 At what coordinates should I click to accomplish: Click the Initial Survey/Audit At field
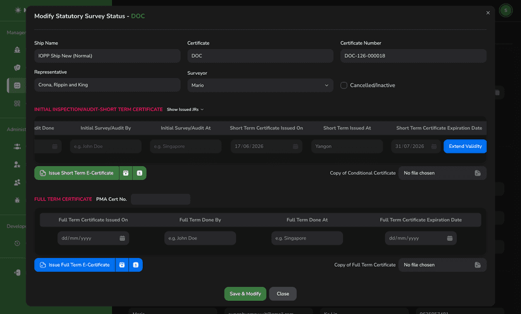[186, 146]
